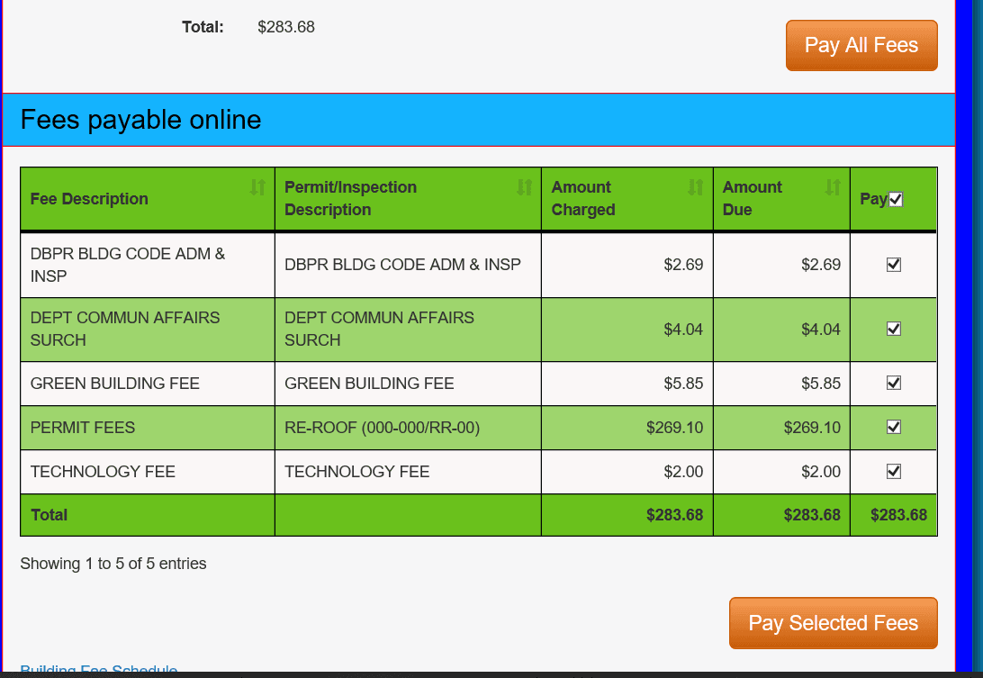Uncheck Pay for DBPR BLDG CODE ADM & INSP
This screenshot has width=983, height=678.
tap(893, 264)
